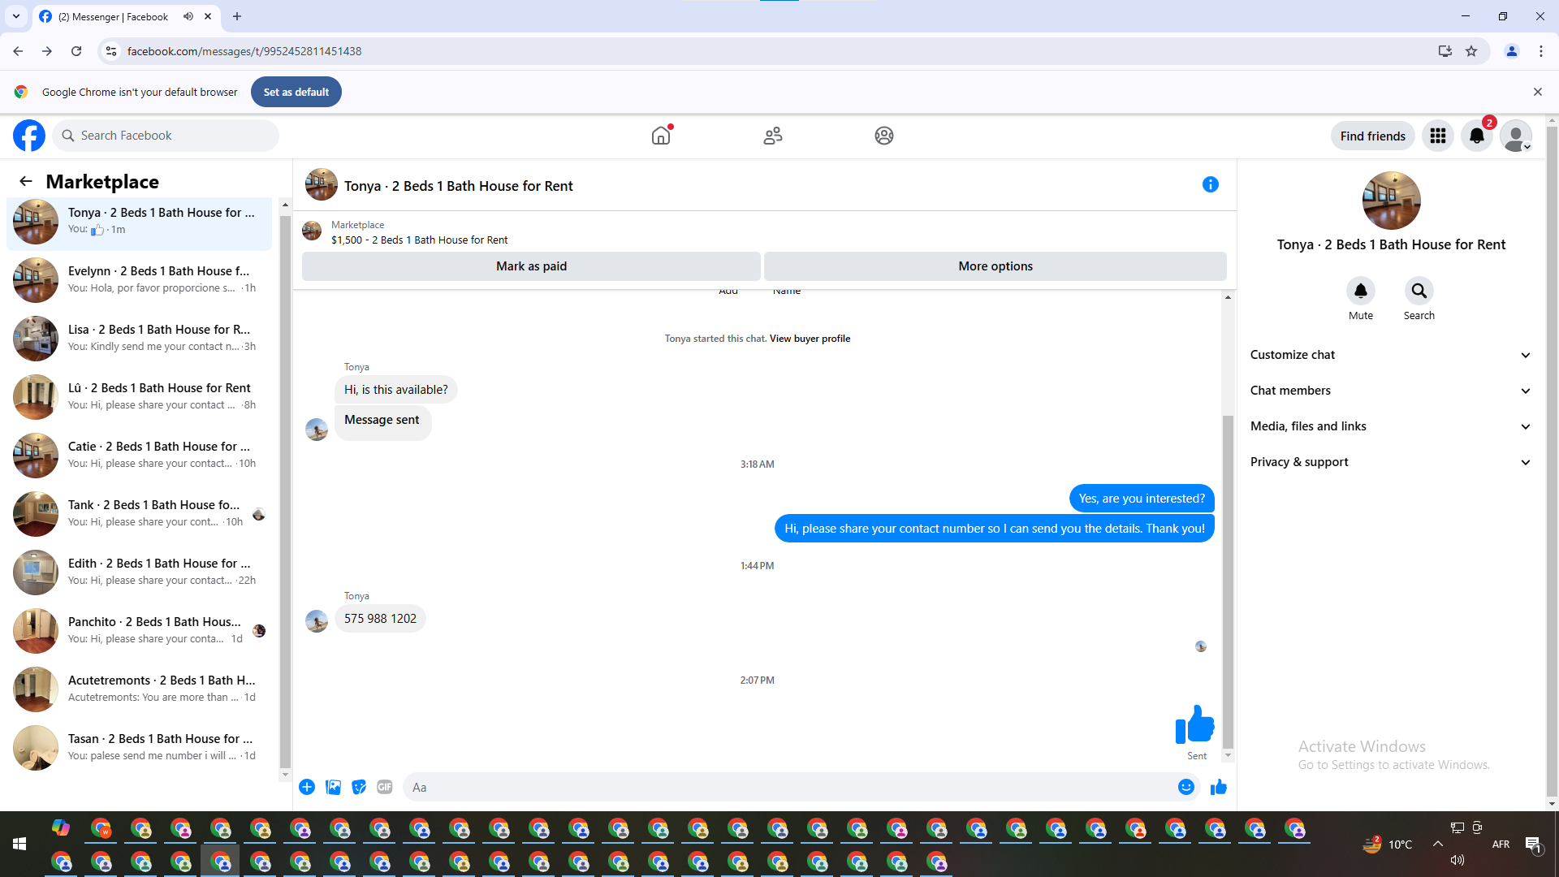Expand the Customize chat section

1392,355
